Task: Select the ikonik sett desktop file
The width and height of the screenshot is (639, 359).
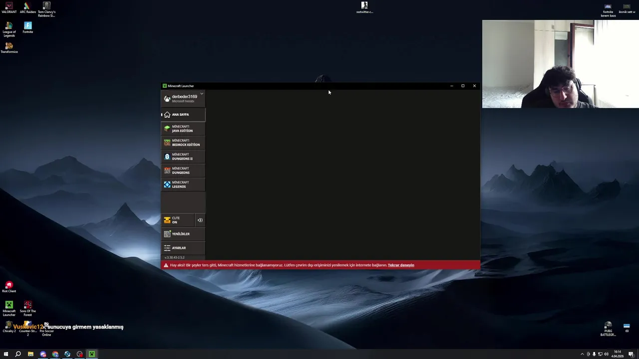Action: pyautogui.click(x=627, y=8)
